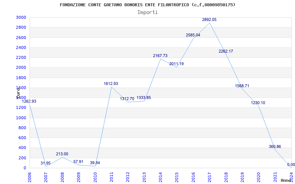
Task: Select the 0.00 data label
Action: pyautogui.click(x=291, y=165)
